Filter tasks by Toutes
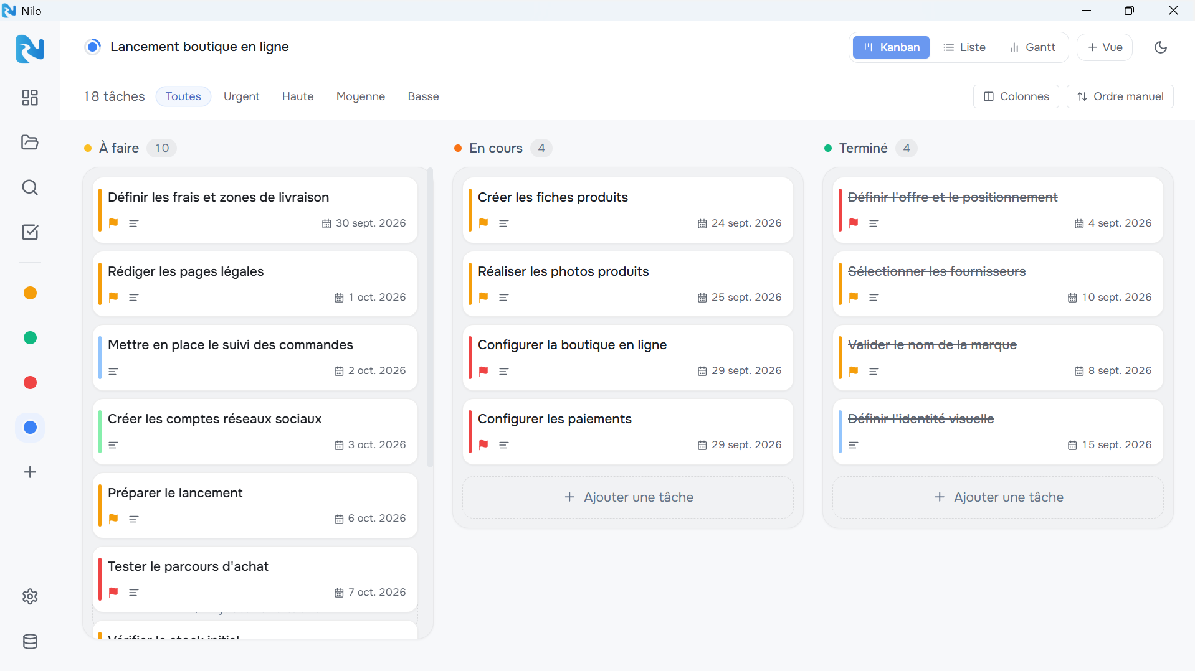Screen dimensions: 1195x671 183,96
